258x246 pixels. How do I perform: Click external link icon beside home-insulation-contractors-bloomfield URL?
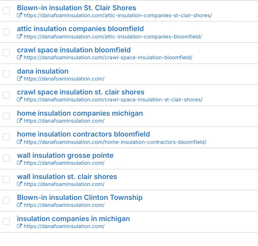pos(19,142)
